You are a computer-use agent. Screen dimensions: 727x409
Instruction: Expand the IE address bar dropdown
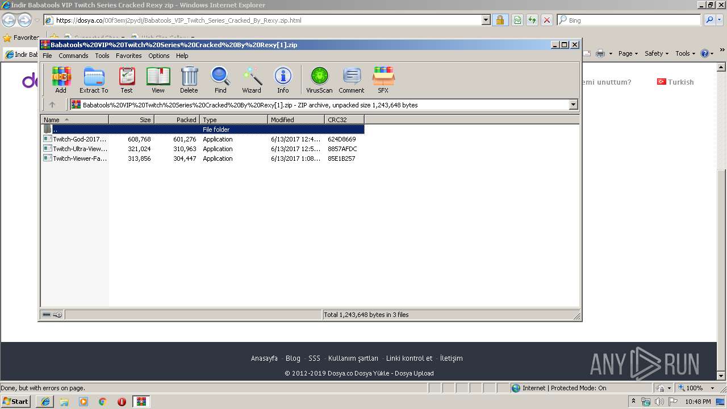[486, 20]
